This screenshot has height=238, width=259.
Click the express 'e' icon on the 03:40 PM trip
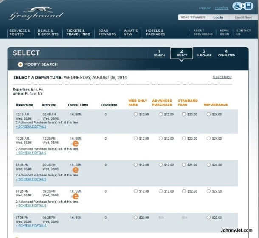pos(75,170)
